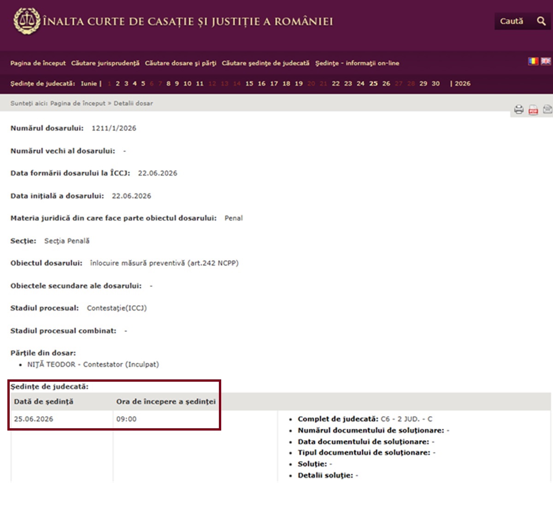Click Penal legal matter value
Viewport: 553px width, 514px height.
pyautogui.click(x=234, y=218)
